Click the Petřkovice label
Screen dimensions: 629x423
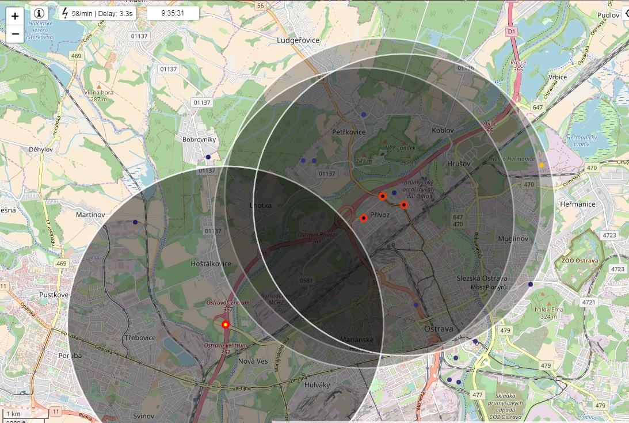pyautogui.click(x=349, y=132)
